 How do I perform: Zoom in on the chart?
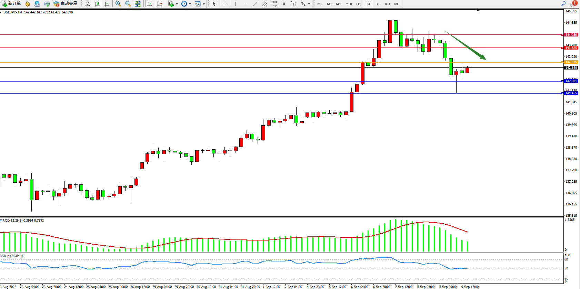(x=118, y=4)
